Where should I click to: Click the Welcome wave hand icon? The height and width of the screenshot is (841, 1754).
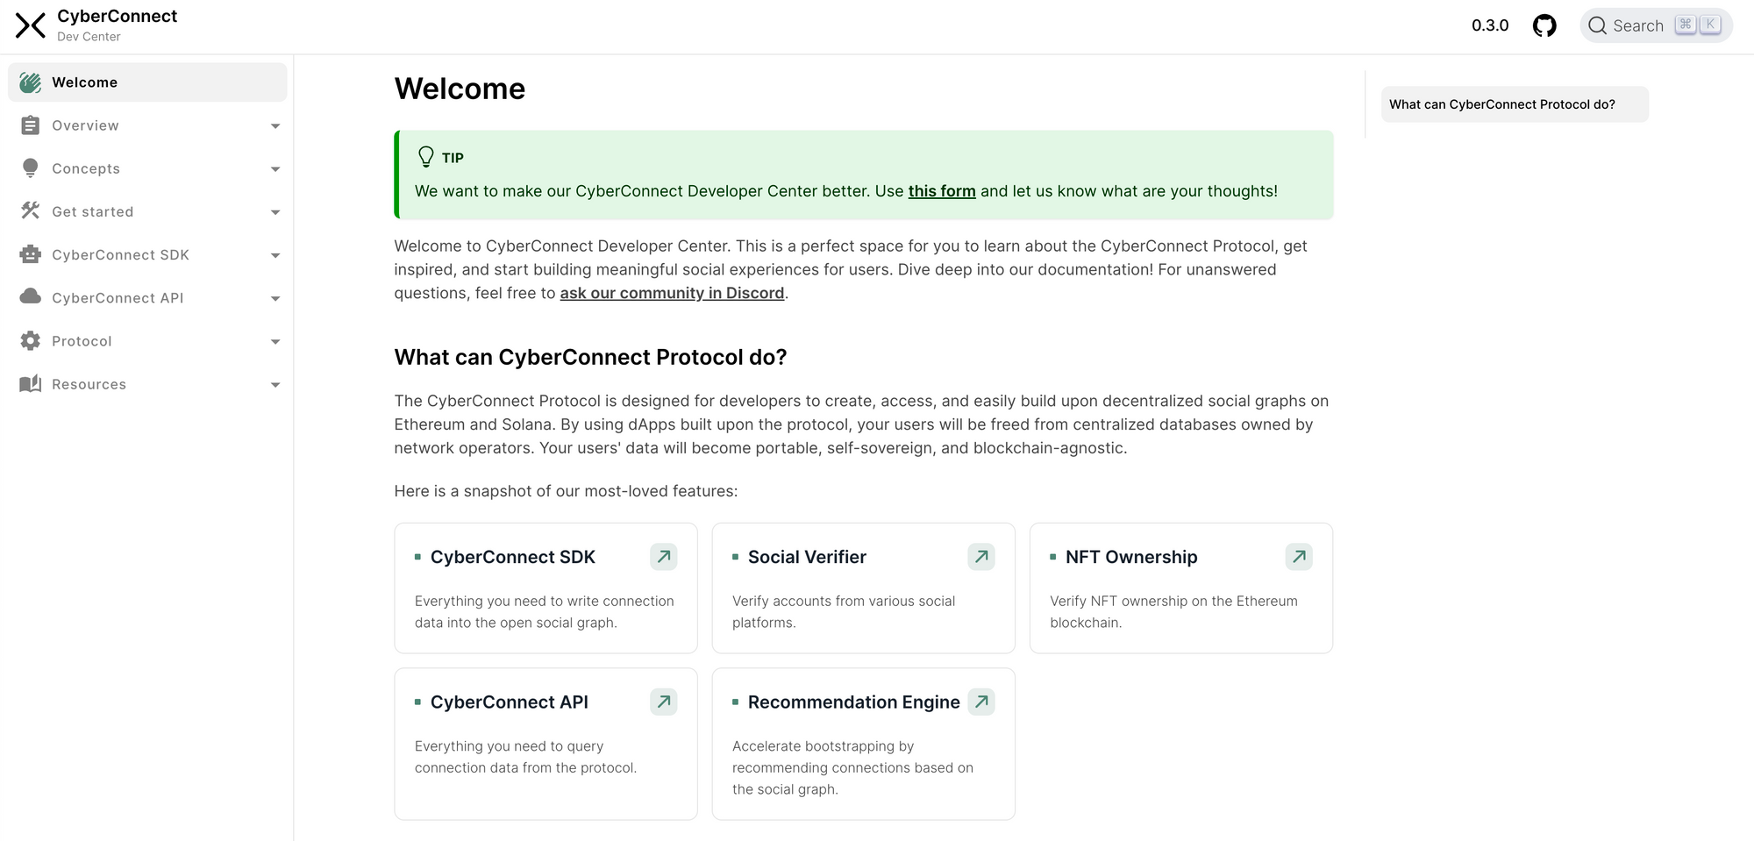[x=31, y=82]
